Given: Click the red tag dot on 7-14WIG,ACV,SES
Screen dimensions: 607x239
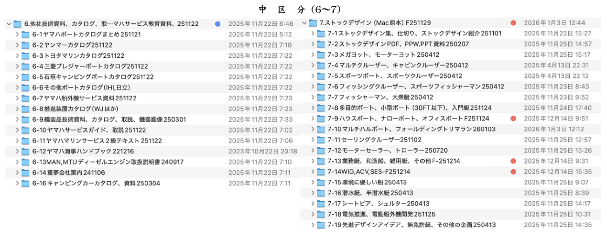Looking at the screenshot, I should (513, 172).
